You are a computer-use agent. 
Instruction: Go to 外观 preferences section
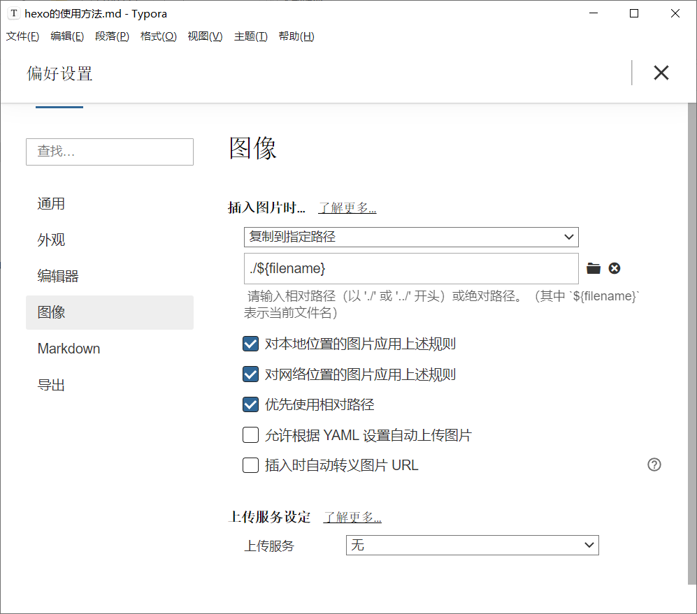(110, 240)
